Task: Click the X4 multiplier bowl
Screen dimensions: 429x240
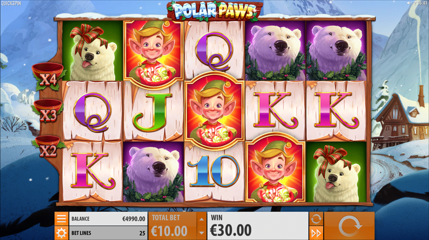Action: click(x=48, y=76)
